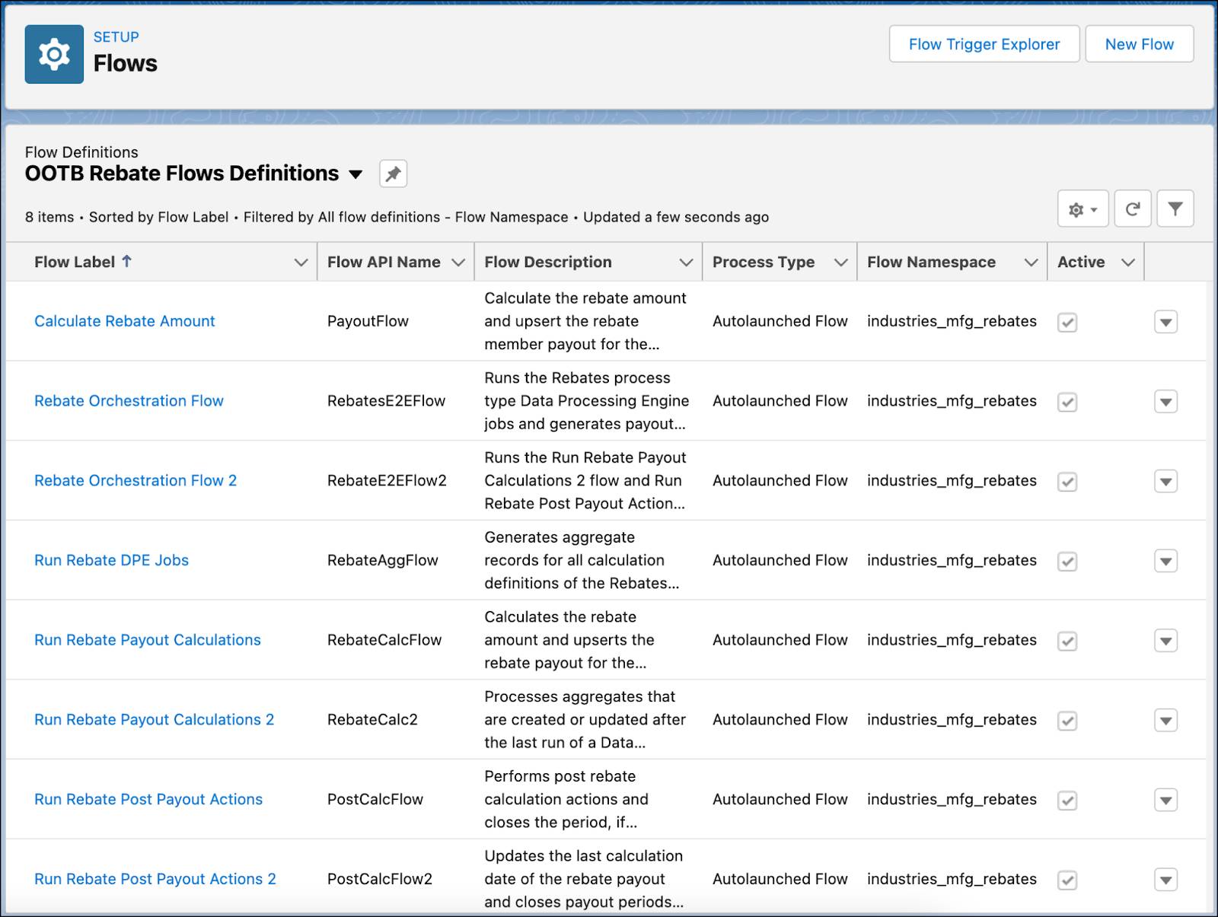The height and width of the screenshot is (917, 1218).
Task: Toggle Active checkbox for Run Rebate DPE Jobs
Action: (1067, 562)
